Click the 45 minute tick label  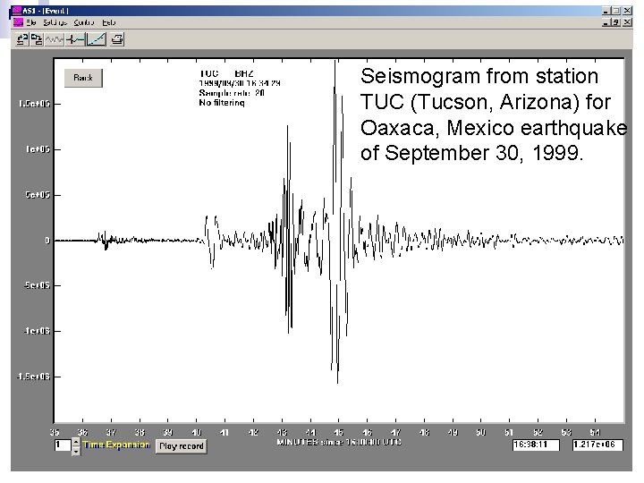click(338, 433)
